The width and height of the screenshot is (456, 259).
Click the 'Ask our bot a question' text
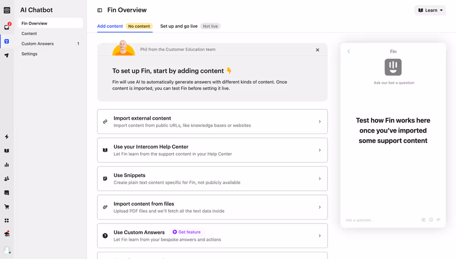[x=394, y=83]
